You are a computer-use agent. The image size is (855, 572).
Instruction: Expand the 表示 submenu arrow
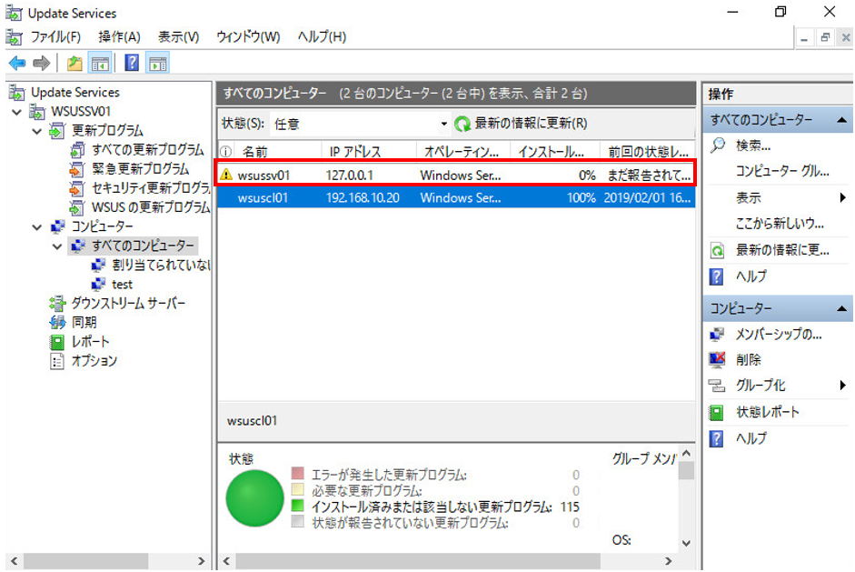(x=843, y=197)
